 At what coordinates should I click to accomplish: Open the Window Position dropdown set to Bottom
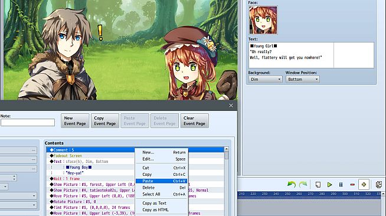coord(303,79)
